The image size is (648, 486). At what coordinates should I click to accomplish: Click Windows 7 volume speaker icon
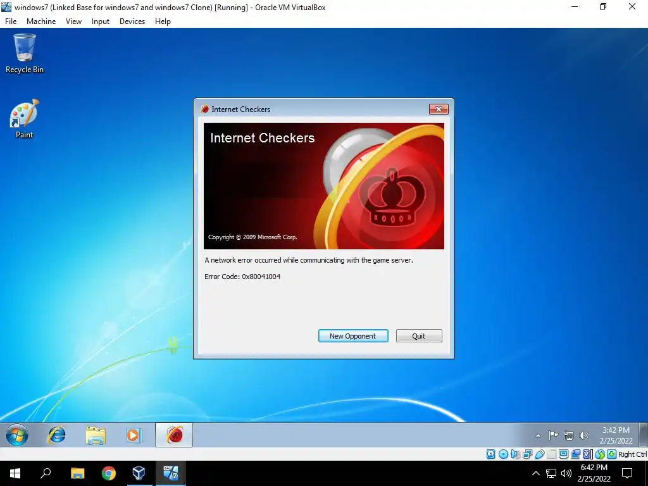(x=584, y=435)
